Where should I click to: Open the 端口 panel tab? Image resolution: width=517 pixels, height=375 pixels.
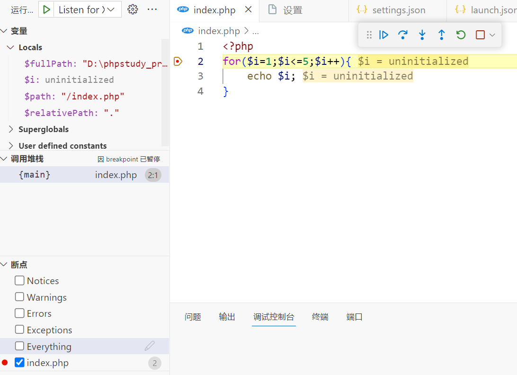pos(355,317)
